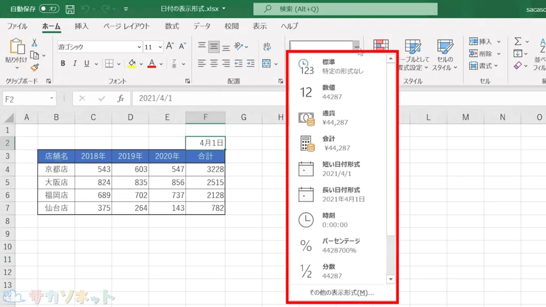Click the Decrease Indent icon
The height and width of the screenshot is (307, 546).
(x=238, y=63)
